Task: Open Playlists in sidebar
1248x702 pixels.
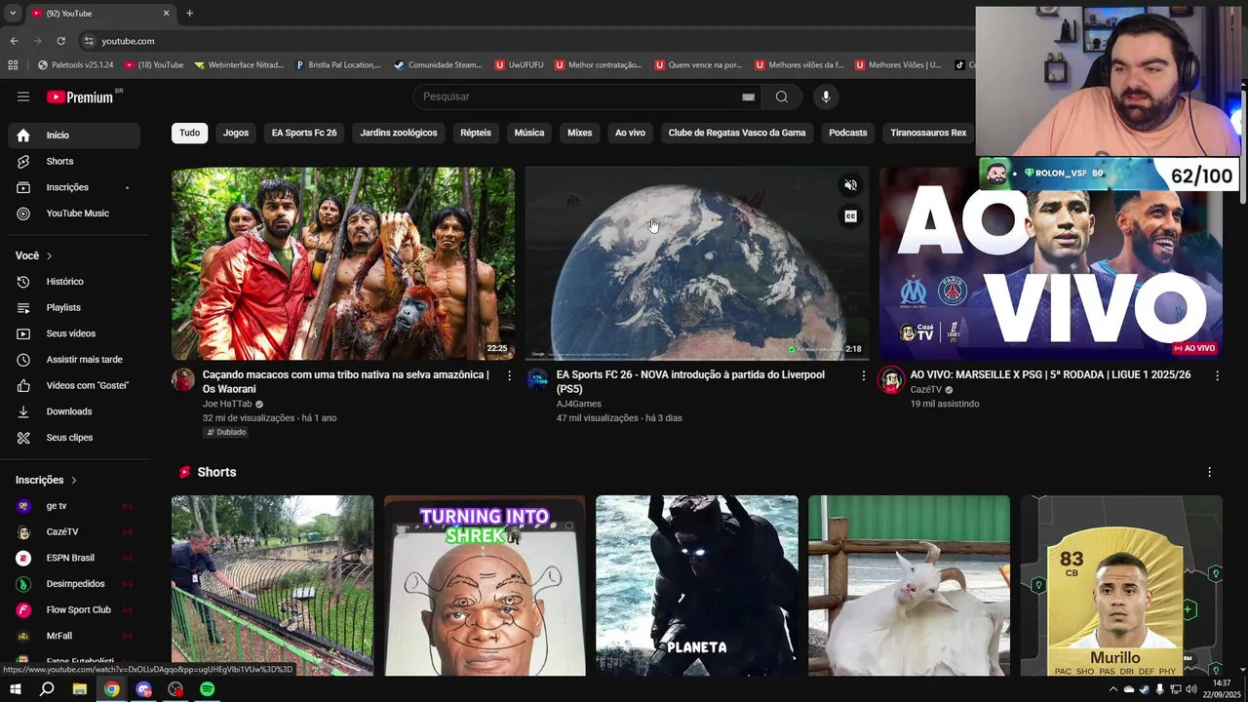Action: click(74, 307)
